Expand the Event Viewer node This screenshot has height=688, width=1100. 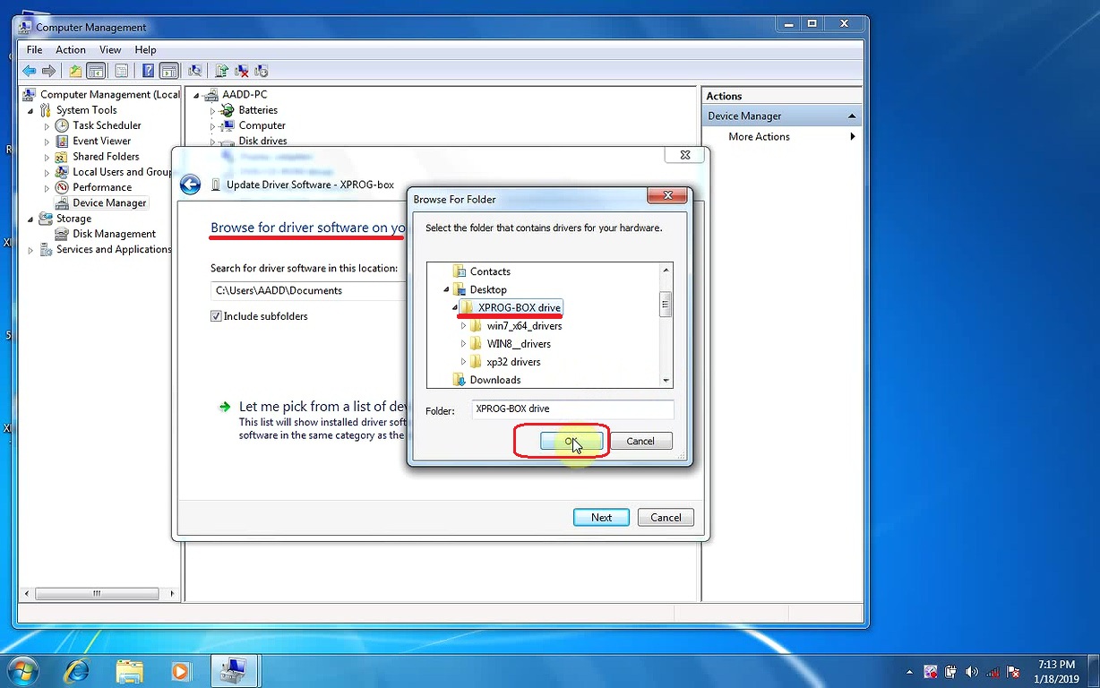pos(47,142)
